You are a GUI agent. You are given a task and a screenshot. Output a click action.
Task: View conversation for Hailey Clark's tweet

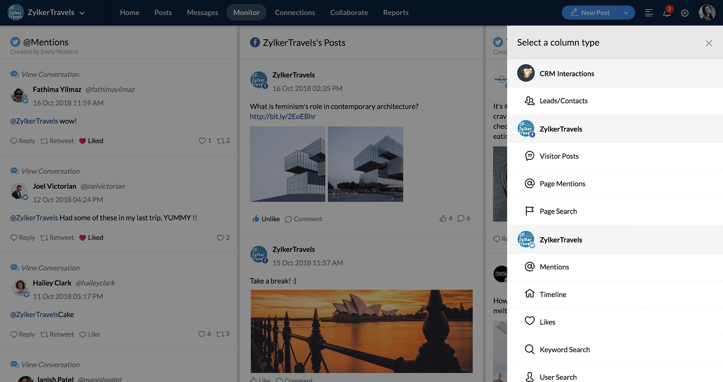pyautogui.click(x=45, y=268)
